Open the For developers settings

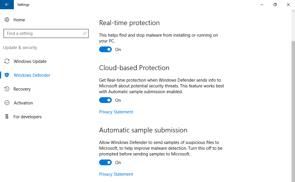(x=27, y=117)
